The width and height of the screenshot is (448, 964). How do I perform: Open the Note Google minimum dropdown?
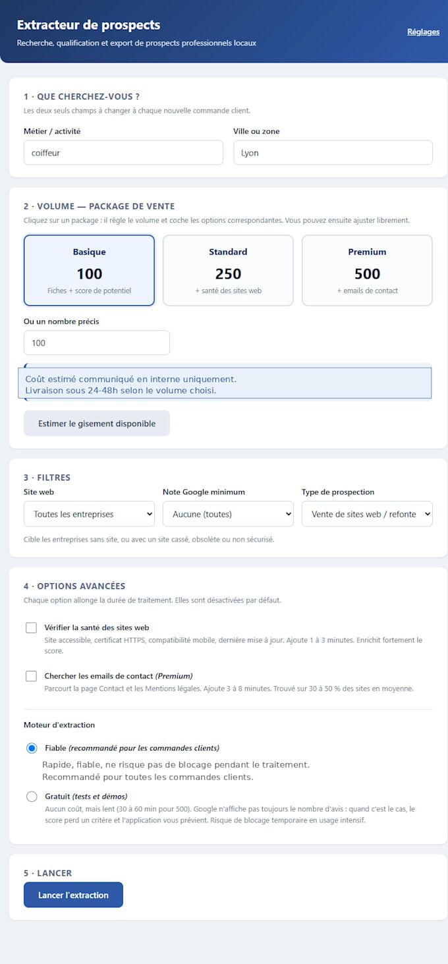(x=228, y=514)
